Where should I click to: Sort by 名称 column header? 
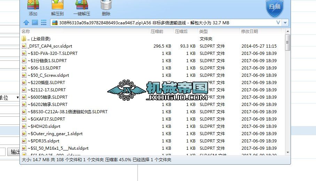(x=26, y=31)
